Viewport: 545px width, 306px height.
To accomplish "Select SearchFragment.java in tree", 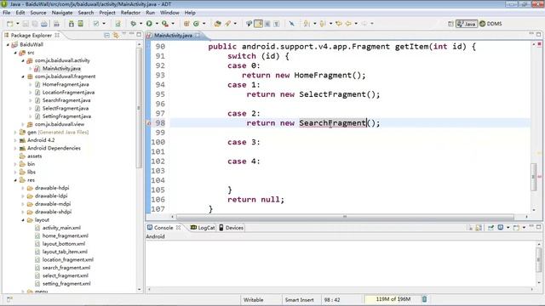I will coord(66,100).
